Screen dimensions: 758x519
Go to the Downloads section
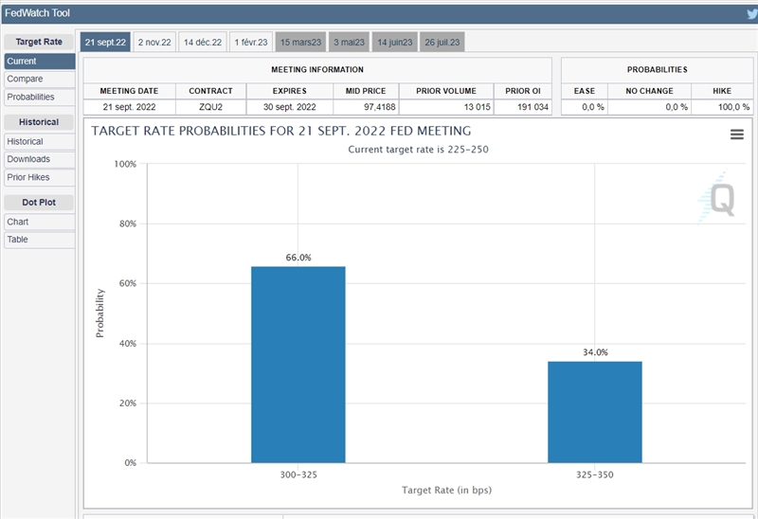coord(38,159)
